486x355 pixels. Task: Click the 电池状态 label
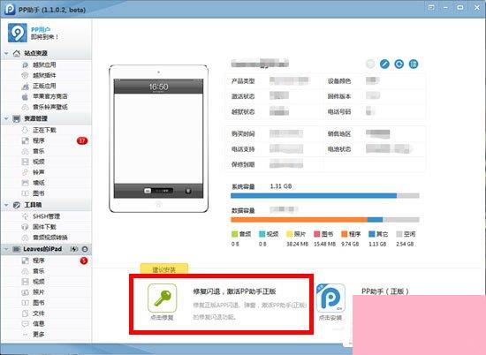[x=339, y=149]
